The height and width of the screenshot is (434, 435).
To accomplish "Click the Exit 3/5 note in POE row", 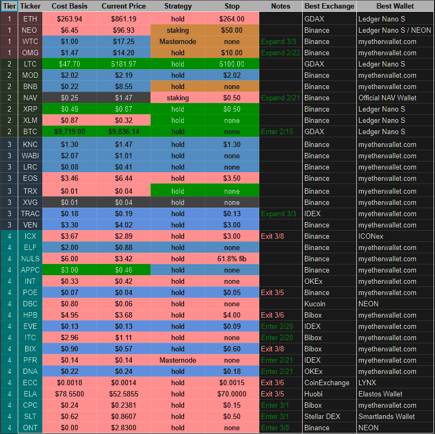I will pos(281,292).
